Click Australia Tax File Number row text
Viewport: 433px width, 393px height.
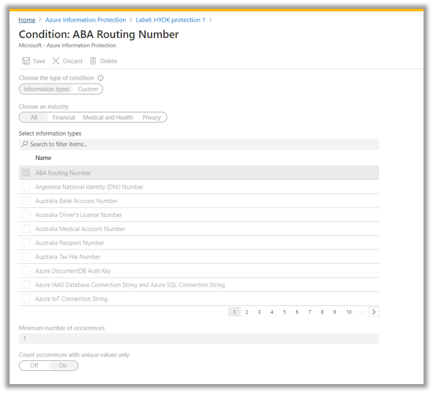(67, 257)
